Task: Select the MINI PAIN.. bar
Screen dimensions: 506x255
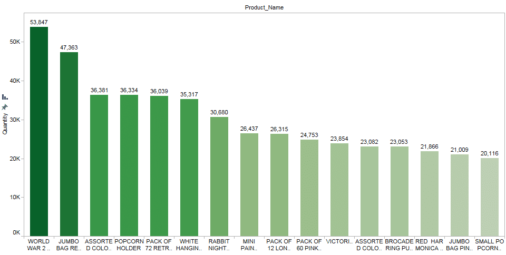Action: (x=249, y=184)
